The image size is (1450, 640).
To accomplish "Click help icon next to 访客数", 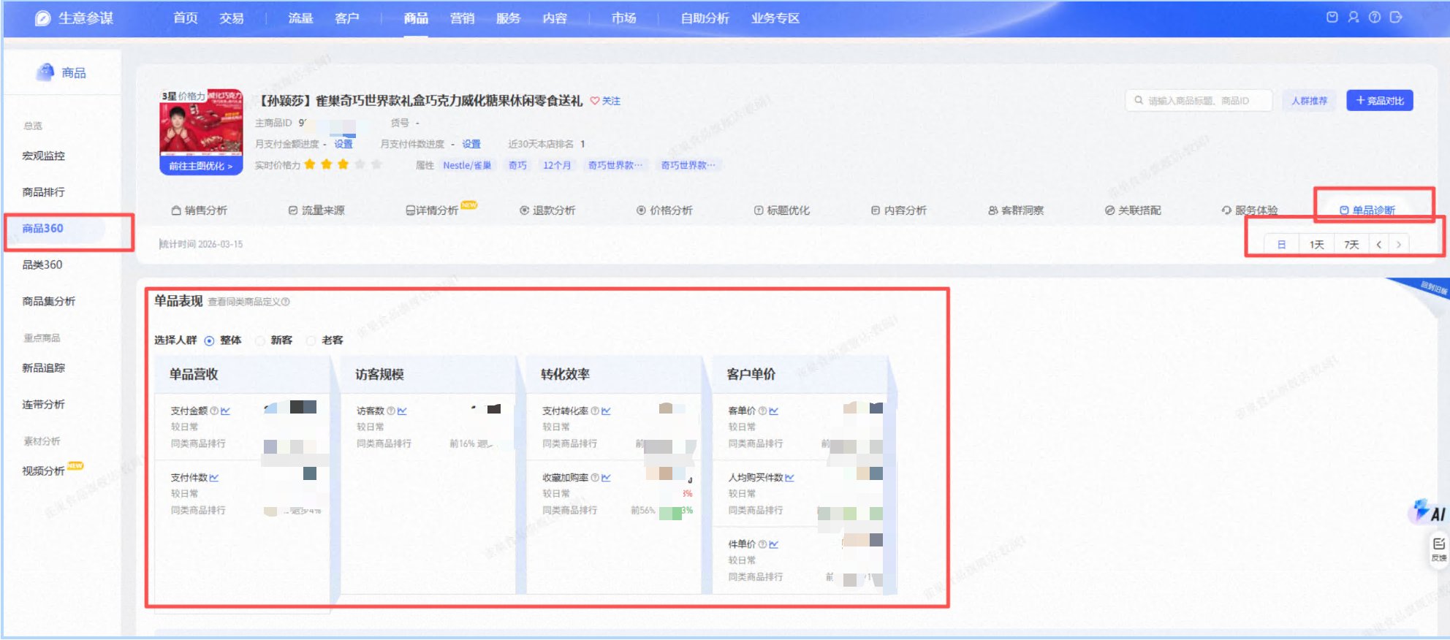I will pyautogui.click(x=392, y=411).
